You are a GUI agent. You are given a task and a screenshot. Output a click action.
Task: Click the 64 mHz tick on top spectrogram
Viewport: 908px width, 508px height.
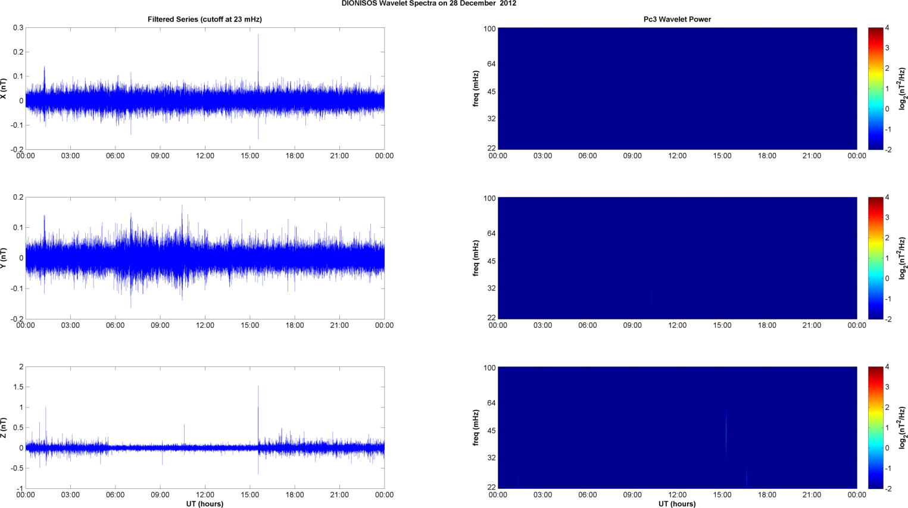[x=491, y=64]
